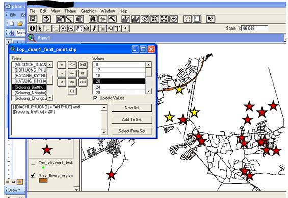Select the Pan hand tool
The image size is (288, 198).
click(x=79, y=29)
